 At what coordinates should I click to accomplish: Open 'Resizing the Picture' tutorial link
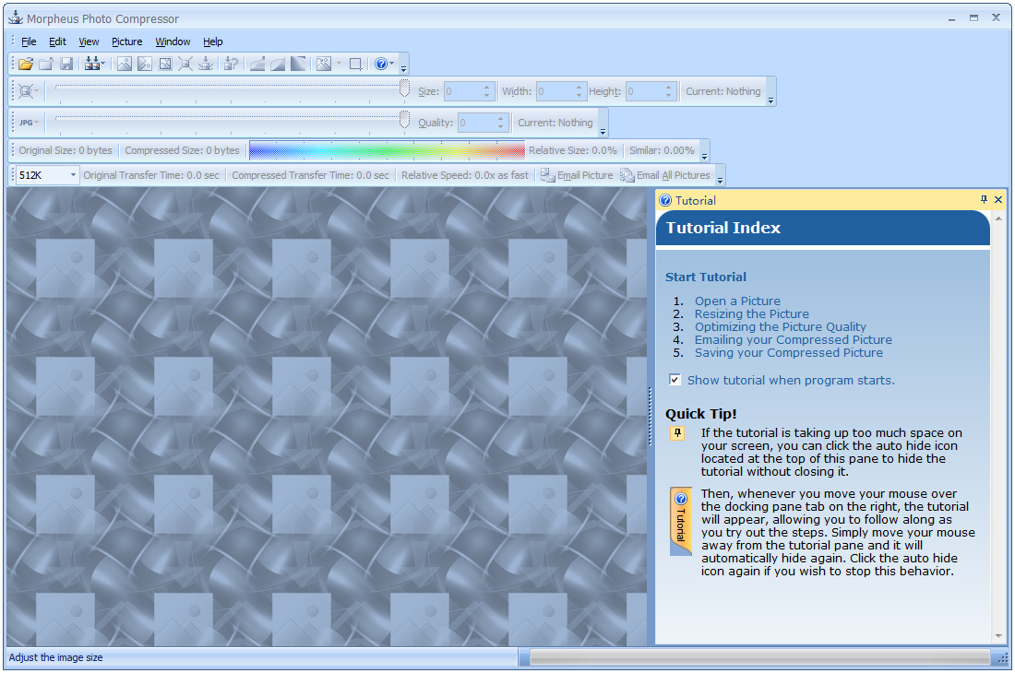tap(751, 313)
